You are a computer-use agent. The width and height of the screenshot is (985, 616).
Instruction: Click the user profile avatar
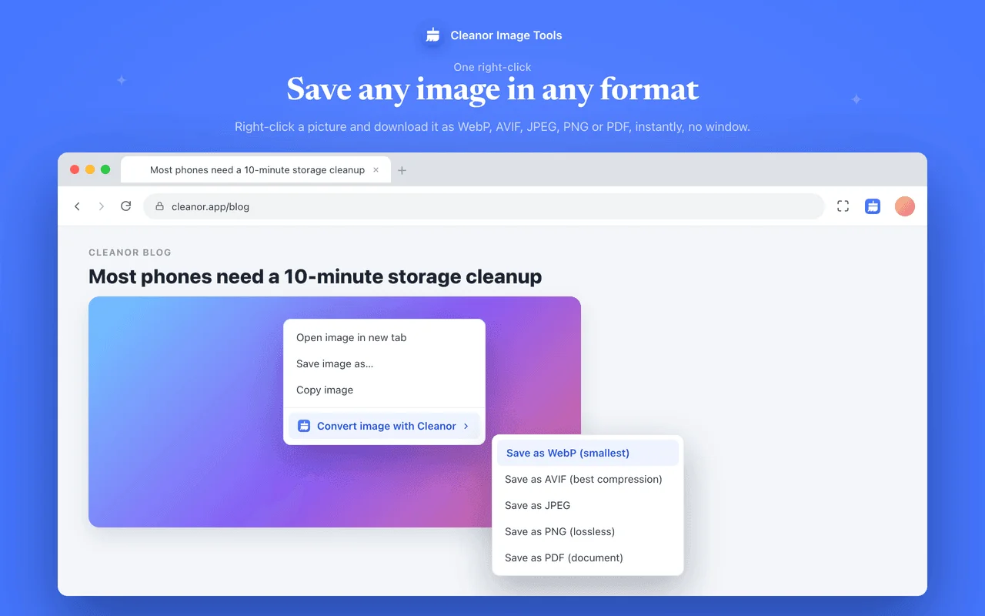(x=905, y=206)
